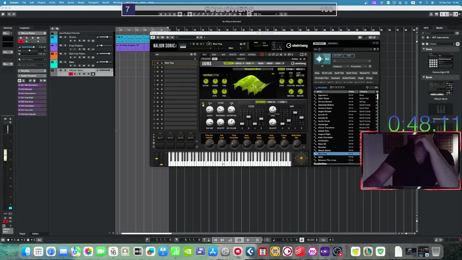Viewport: 462px width, 260px height.
Task: Open the Editor tab at bottom left
Action: tap(35, 234)
